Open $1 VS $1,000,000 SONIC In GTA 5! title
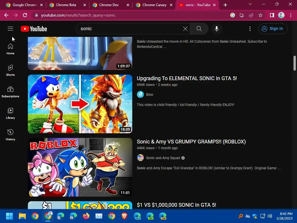Screen dimensions: 297x223 click(176, 205)
